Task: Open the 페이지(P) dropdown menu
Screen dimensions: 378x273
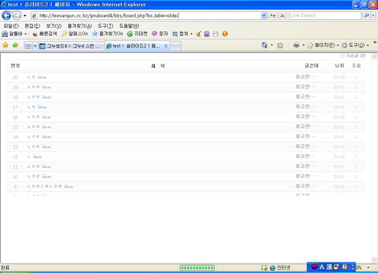Action: (x=323, y=45)
